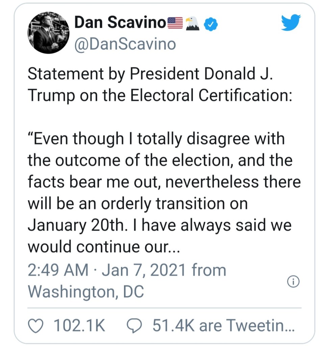Open the 51.4K are Tweeting link

click(224, 325)
